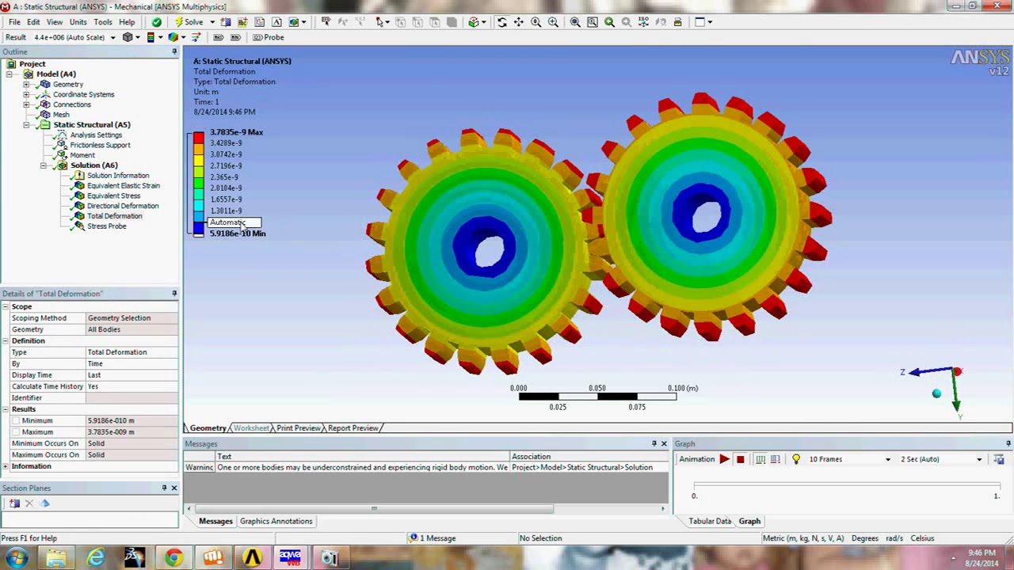Activate the Pan view tool
The height and width of the screenshot is (570, 1014).
519,22
